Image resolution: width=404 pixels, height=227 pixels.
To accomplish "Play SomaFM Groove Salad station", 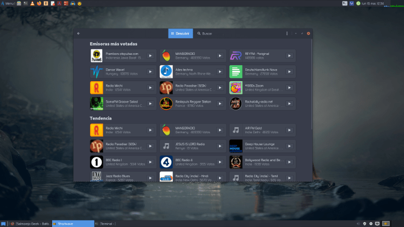I will coord(150,104).
